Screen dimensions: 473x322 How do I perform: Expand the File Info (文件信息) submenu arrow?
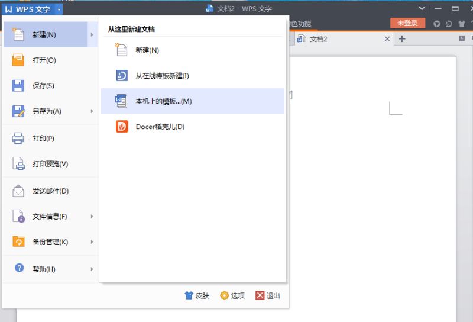point(92,216)
